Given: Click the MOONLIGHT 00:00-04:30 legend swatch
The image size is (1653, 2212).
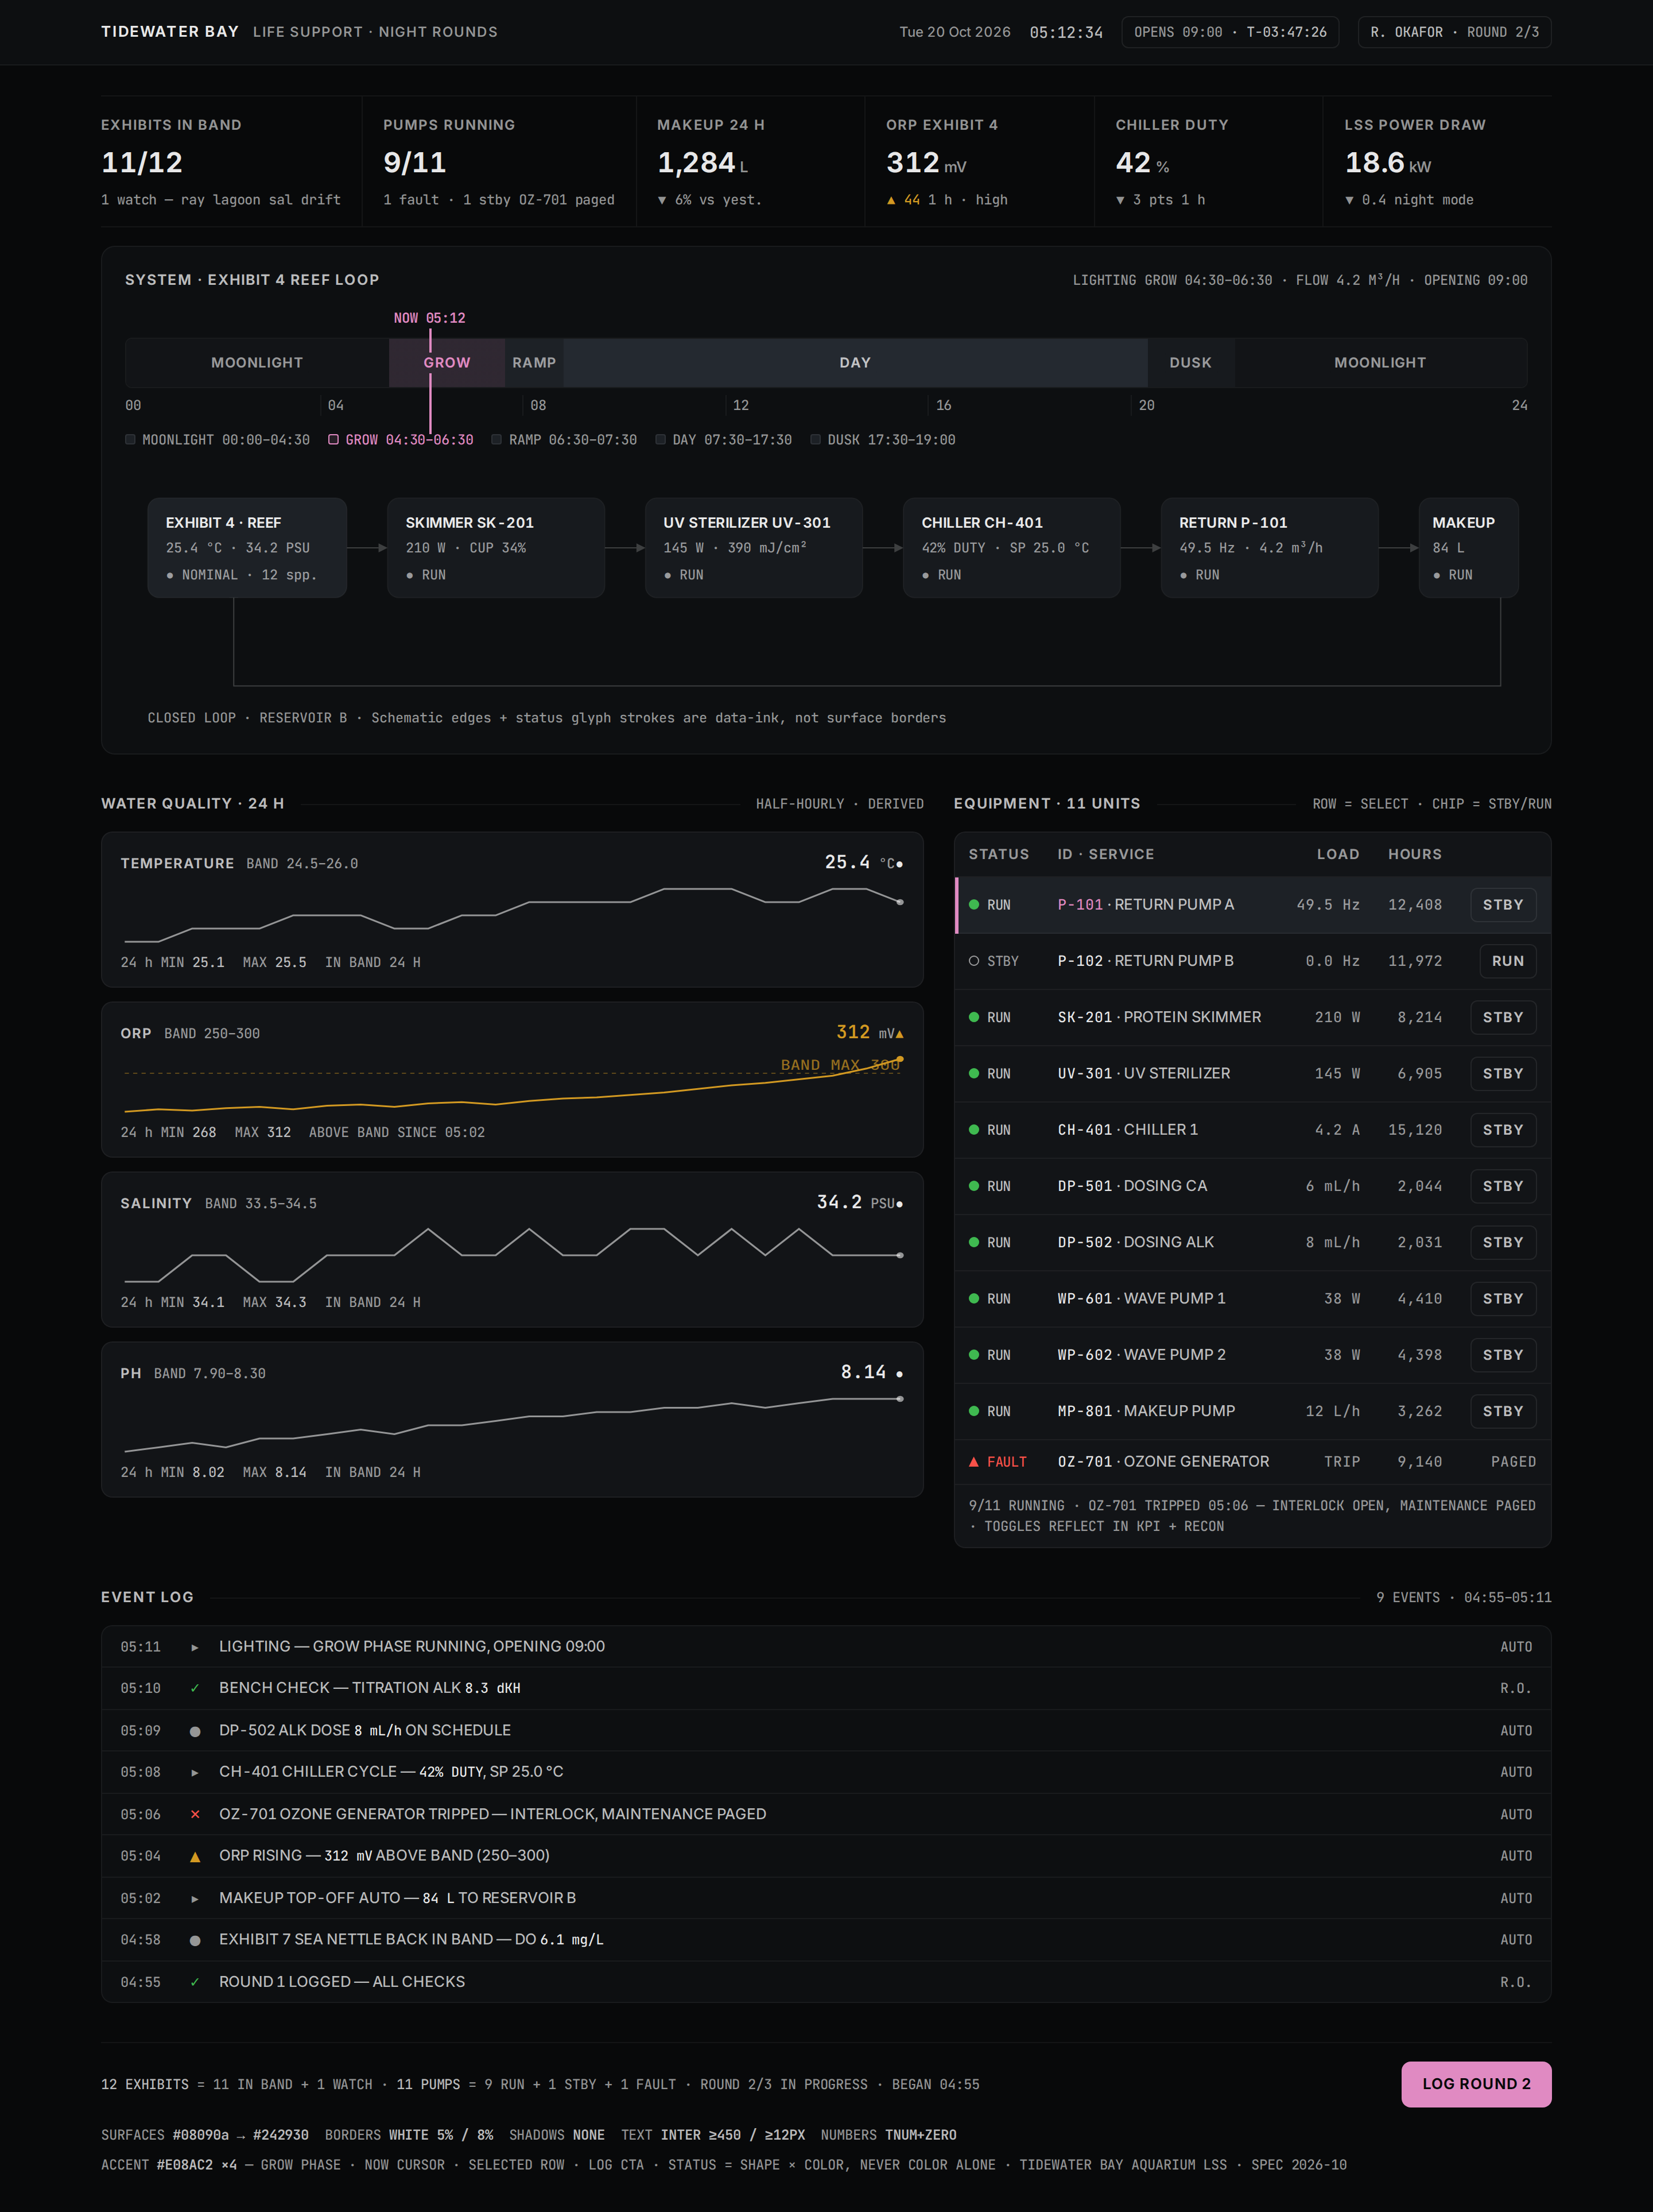Looking at the screenshot, I should 130,440.
